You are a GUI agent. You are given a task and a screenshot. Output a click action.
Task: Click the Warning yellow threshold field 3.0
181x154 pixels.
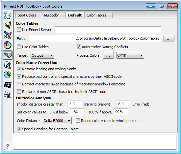[x=75, y=104]
